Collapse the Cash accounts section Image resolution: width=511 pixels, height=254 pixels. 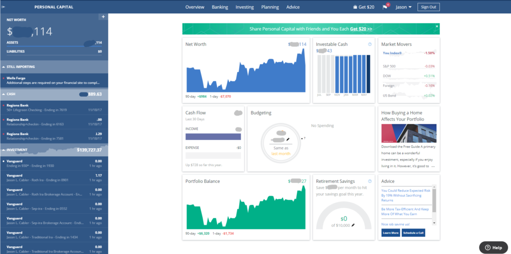[x=3, y=94]
